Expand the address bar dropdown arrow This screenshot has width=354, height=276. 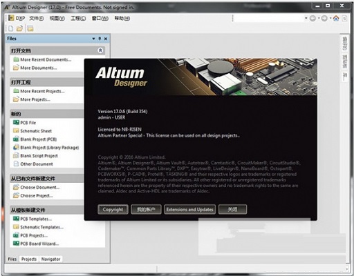tap(306, 18)
